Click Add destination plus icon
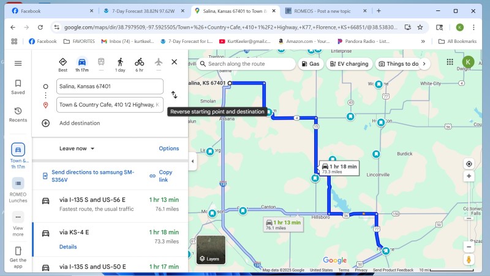This screenshot has width=490, height=276. pyautogui.click(x=45, y=123)
